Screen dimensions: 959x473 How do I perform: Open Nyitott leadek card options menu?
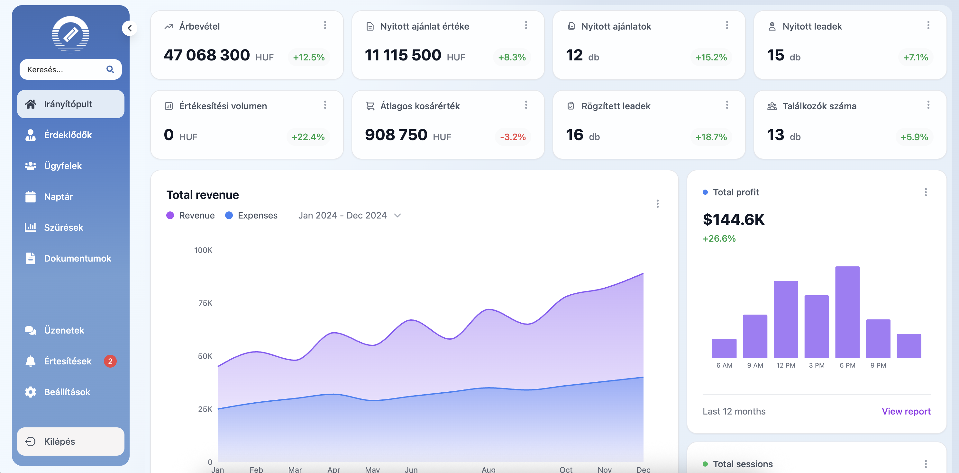pyautogui.click(x=928, y=25)
